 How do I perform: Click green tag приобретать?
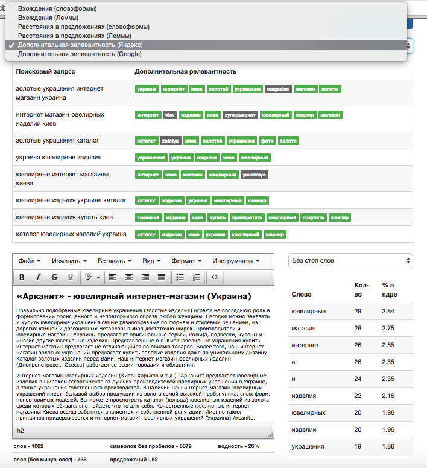pyautogui.click(x=247, y=217)
